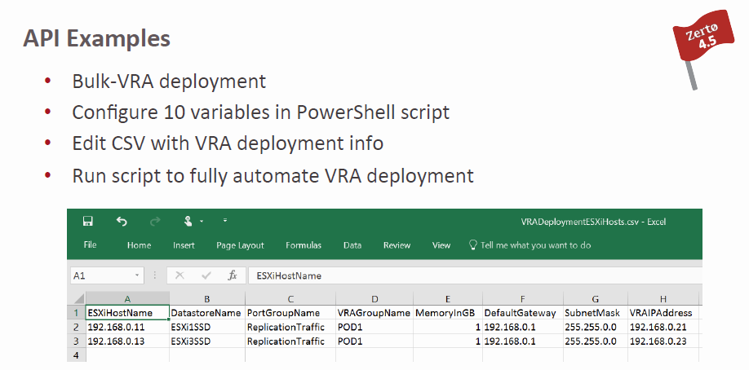
Task: Switch to the Home tab
Action: pos(139,245)
